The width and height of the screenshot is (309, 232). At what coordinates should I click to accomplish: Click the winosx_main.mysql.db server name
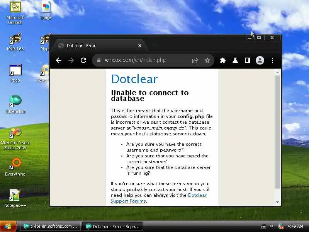click(159, 128)
